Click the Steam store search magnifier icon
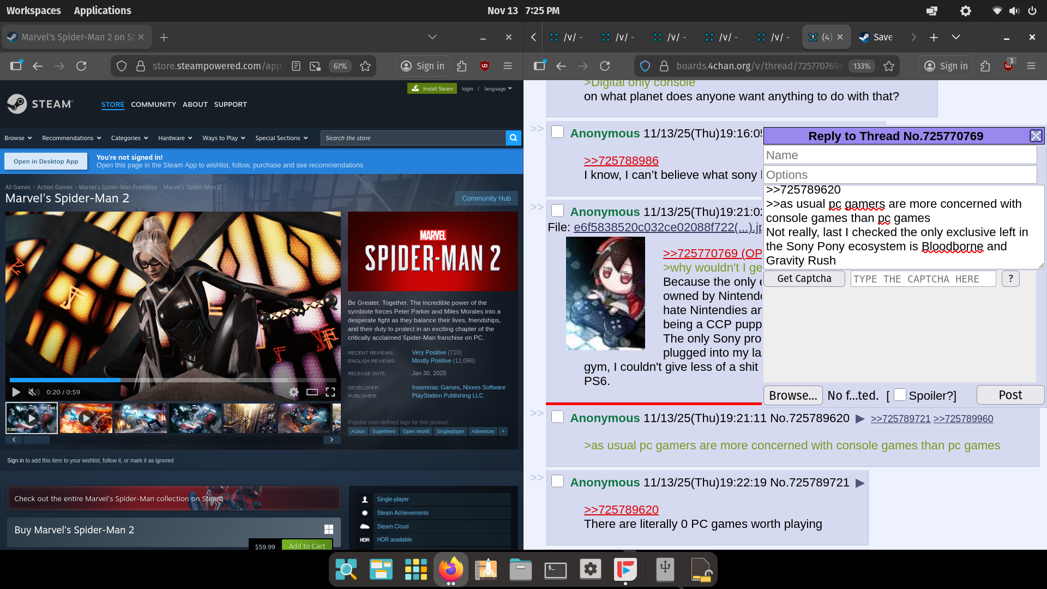This screenshot has width=1047, height=589. click(513, 138)
